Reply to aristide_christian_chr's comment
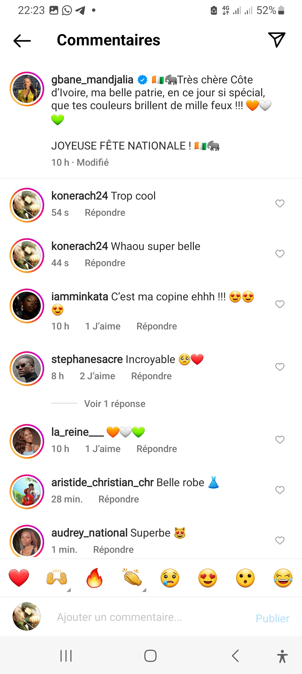 pos(119,499)
